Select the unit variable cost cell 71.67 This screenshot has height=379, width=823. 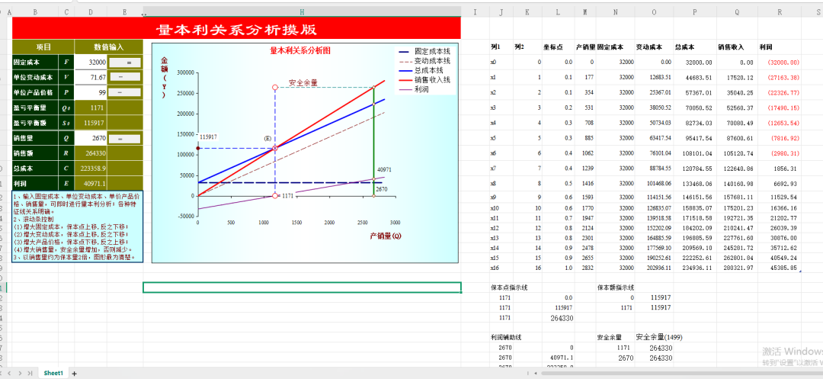pos(91,77)
